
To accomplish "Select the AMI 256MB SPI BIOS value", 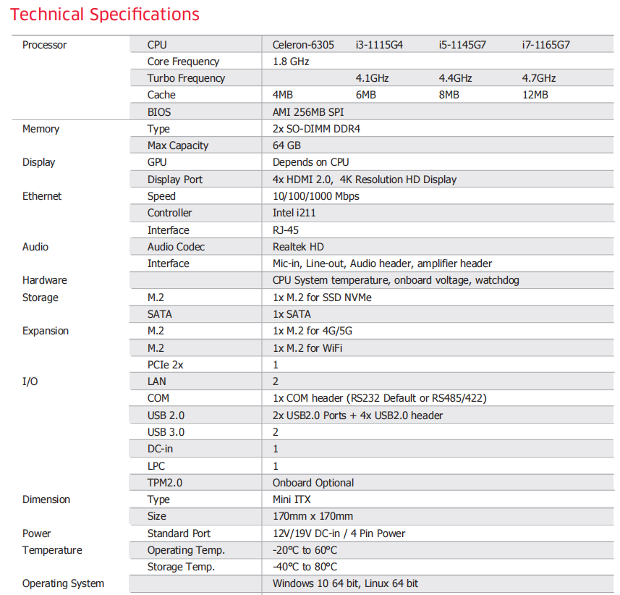I will click(308, 112).
